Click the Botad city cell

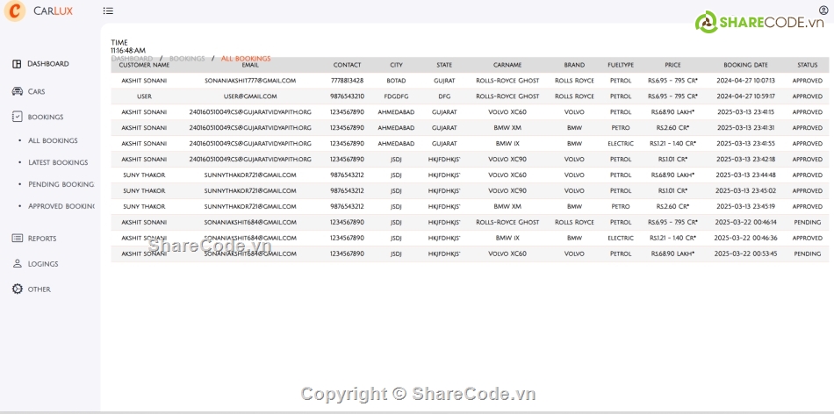tap(396, 81)
